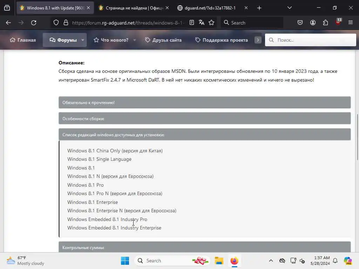Go back to previous page
This screenshot has width=359, height=269.
[8, 23]
